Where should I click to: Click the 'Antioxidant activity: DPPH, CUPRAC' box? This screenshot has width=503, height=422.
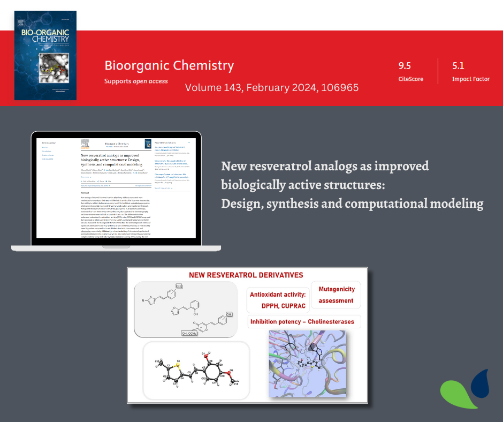(x=278, y=300)
